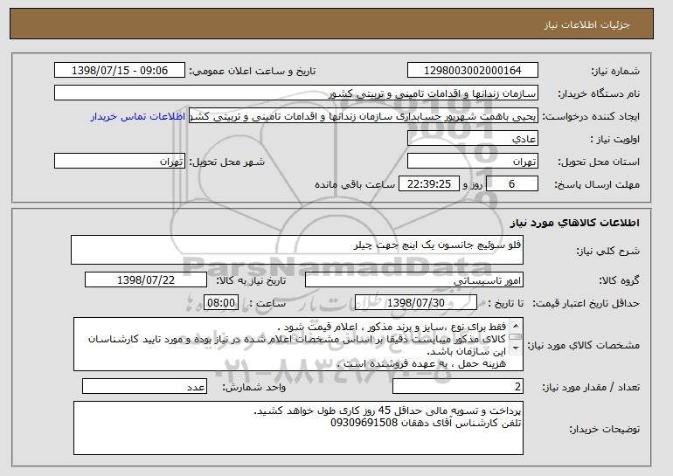
Task: Click the شرح کلی نیاز text area
Action: [297, 250]
